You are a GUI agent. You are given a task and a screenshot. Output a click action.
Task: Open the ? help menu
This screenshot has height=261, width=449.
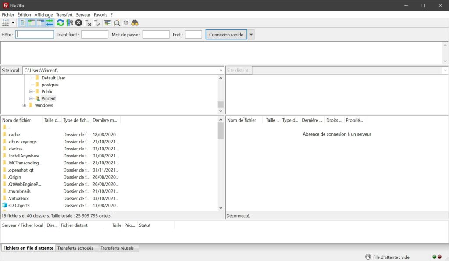point(112,15)
